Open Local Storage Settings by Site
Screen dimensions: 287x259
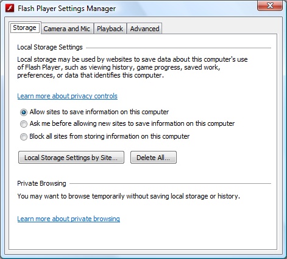(x=71, y=158)
